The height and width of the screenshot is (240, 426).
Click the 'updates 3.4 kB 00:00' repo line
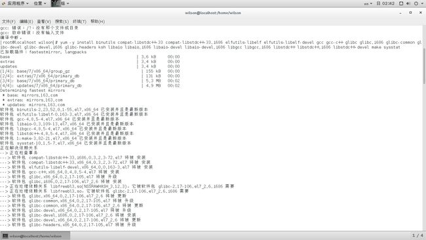click(90, 66)
